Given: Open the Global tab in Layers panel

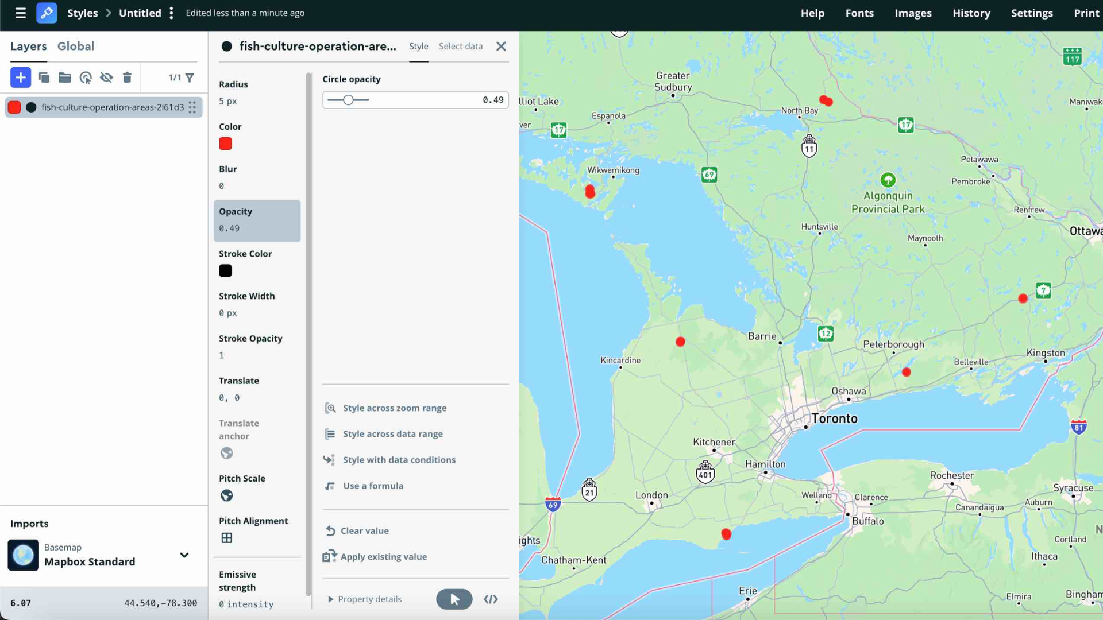Looking at the screenshot, I should 76,46.
